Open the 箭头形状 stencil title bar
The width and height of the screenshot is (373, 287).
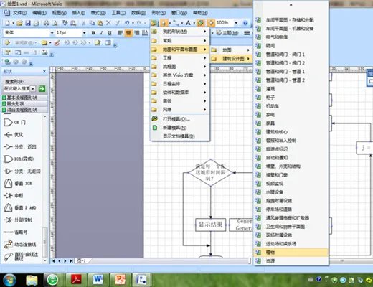pos(24,104)
